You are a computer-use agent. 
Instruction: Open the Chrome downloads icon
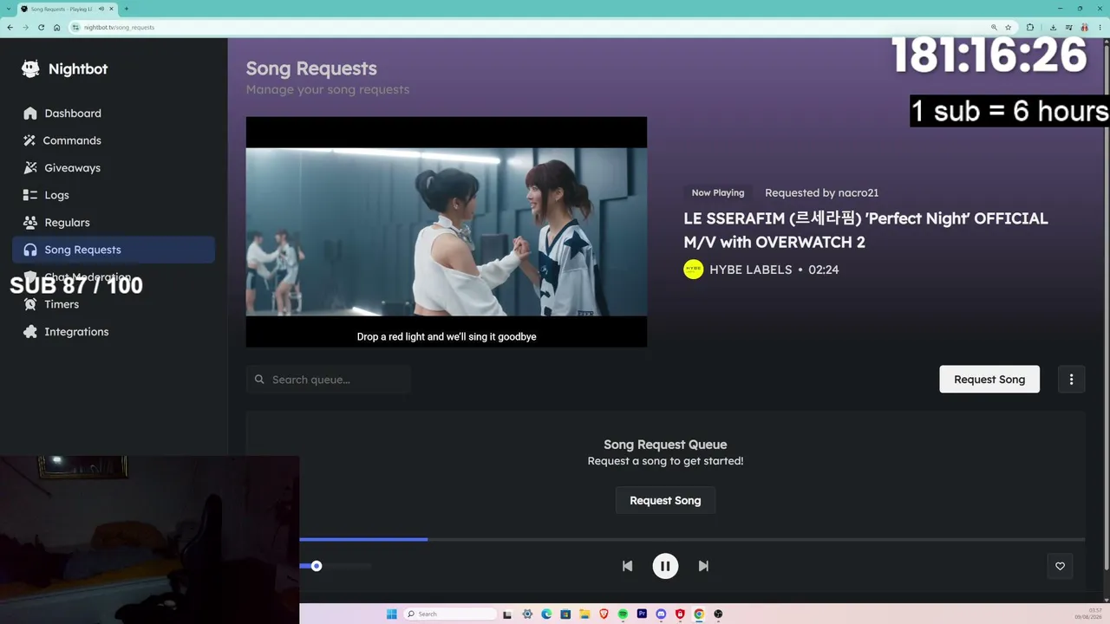coord(1052,27)
